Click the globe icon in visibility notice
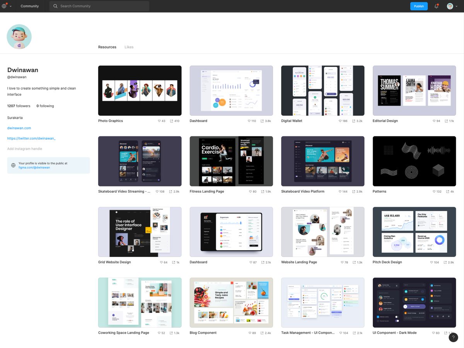The image size is (464, 348). (13, 165)
